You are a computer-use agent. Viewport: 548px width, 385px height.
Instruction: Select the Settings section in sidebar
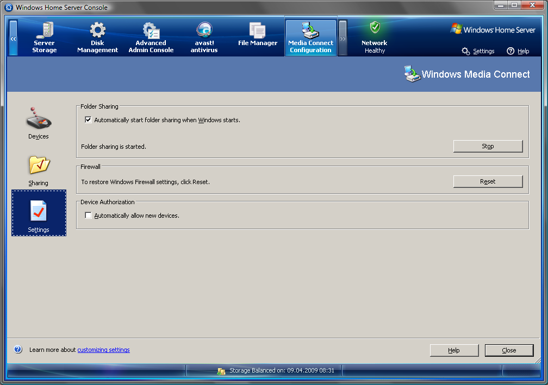[x=39, y=213]
